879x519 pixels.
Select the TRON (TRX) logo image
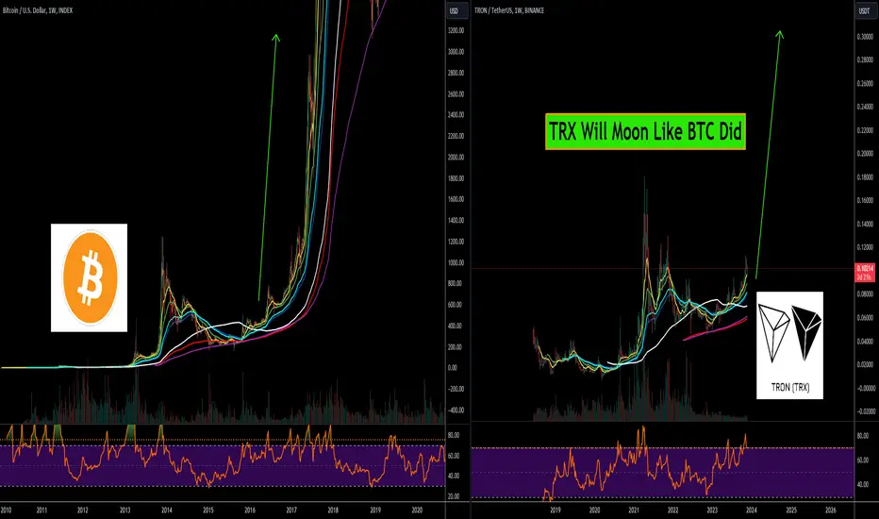click(x=789, y=345)
